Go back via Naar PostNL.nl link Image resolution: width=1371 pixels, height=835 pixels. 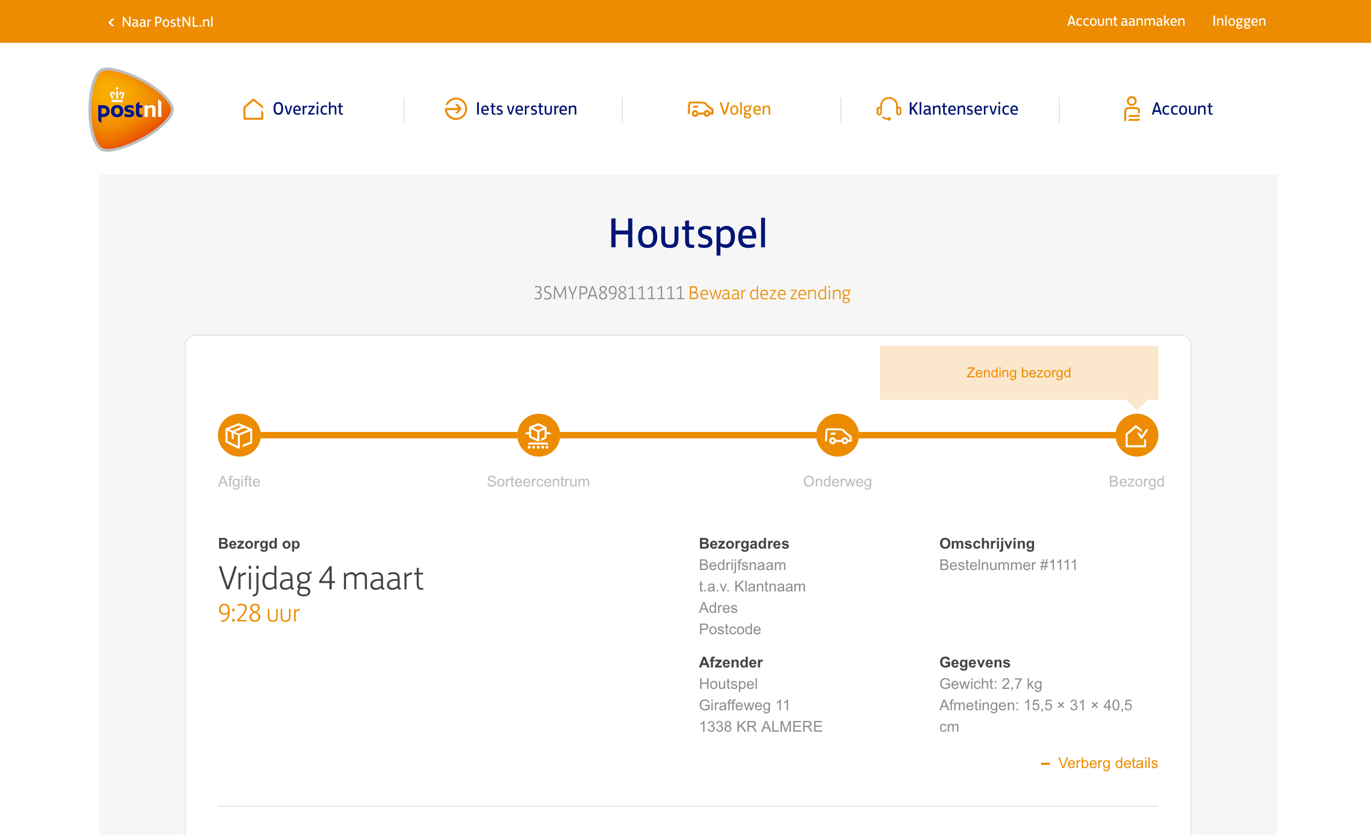(x=168, y=22)
